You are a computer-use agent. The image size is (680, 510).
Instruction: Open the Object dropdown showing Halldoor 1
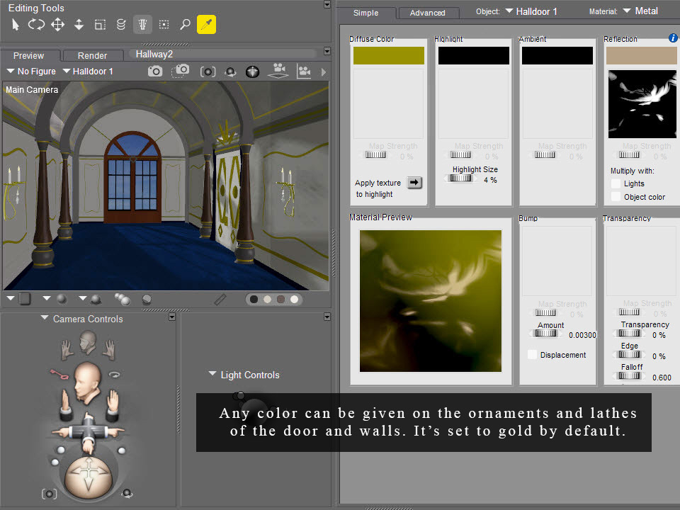pos(531,12)
